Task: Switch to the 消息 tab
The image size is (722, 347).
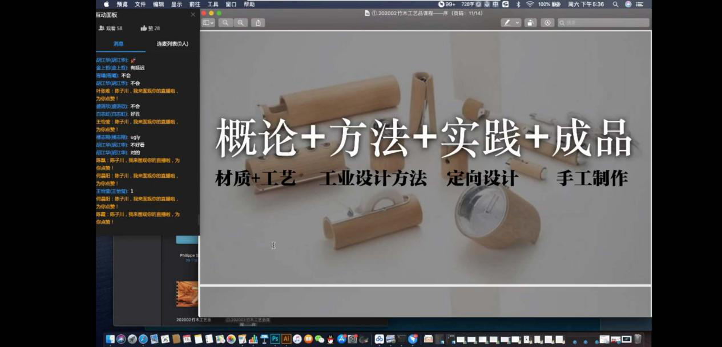Action: pos(119,43)
